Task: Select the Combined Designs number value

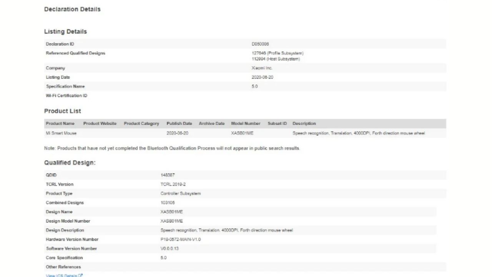Action: [x=168, y=203]
